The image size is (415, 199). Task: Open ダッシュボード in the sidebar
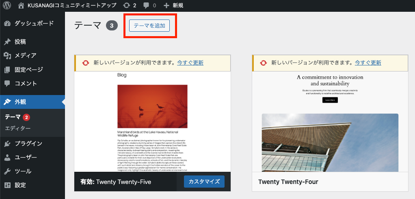tap(34, 24)
